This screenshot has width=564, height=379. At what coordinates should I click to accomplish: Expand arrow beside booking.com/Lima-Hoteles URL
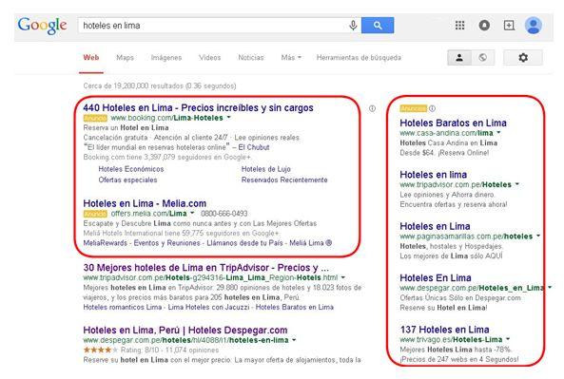(229, 118)
